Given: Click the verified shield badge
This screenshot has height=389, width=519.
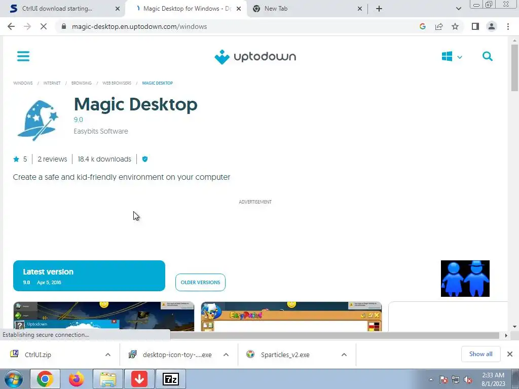Looking at the screenshot, I should pos(144,159).
